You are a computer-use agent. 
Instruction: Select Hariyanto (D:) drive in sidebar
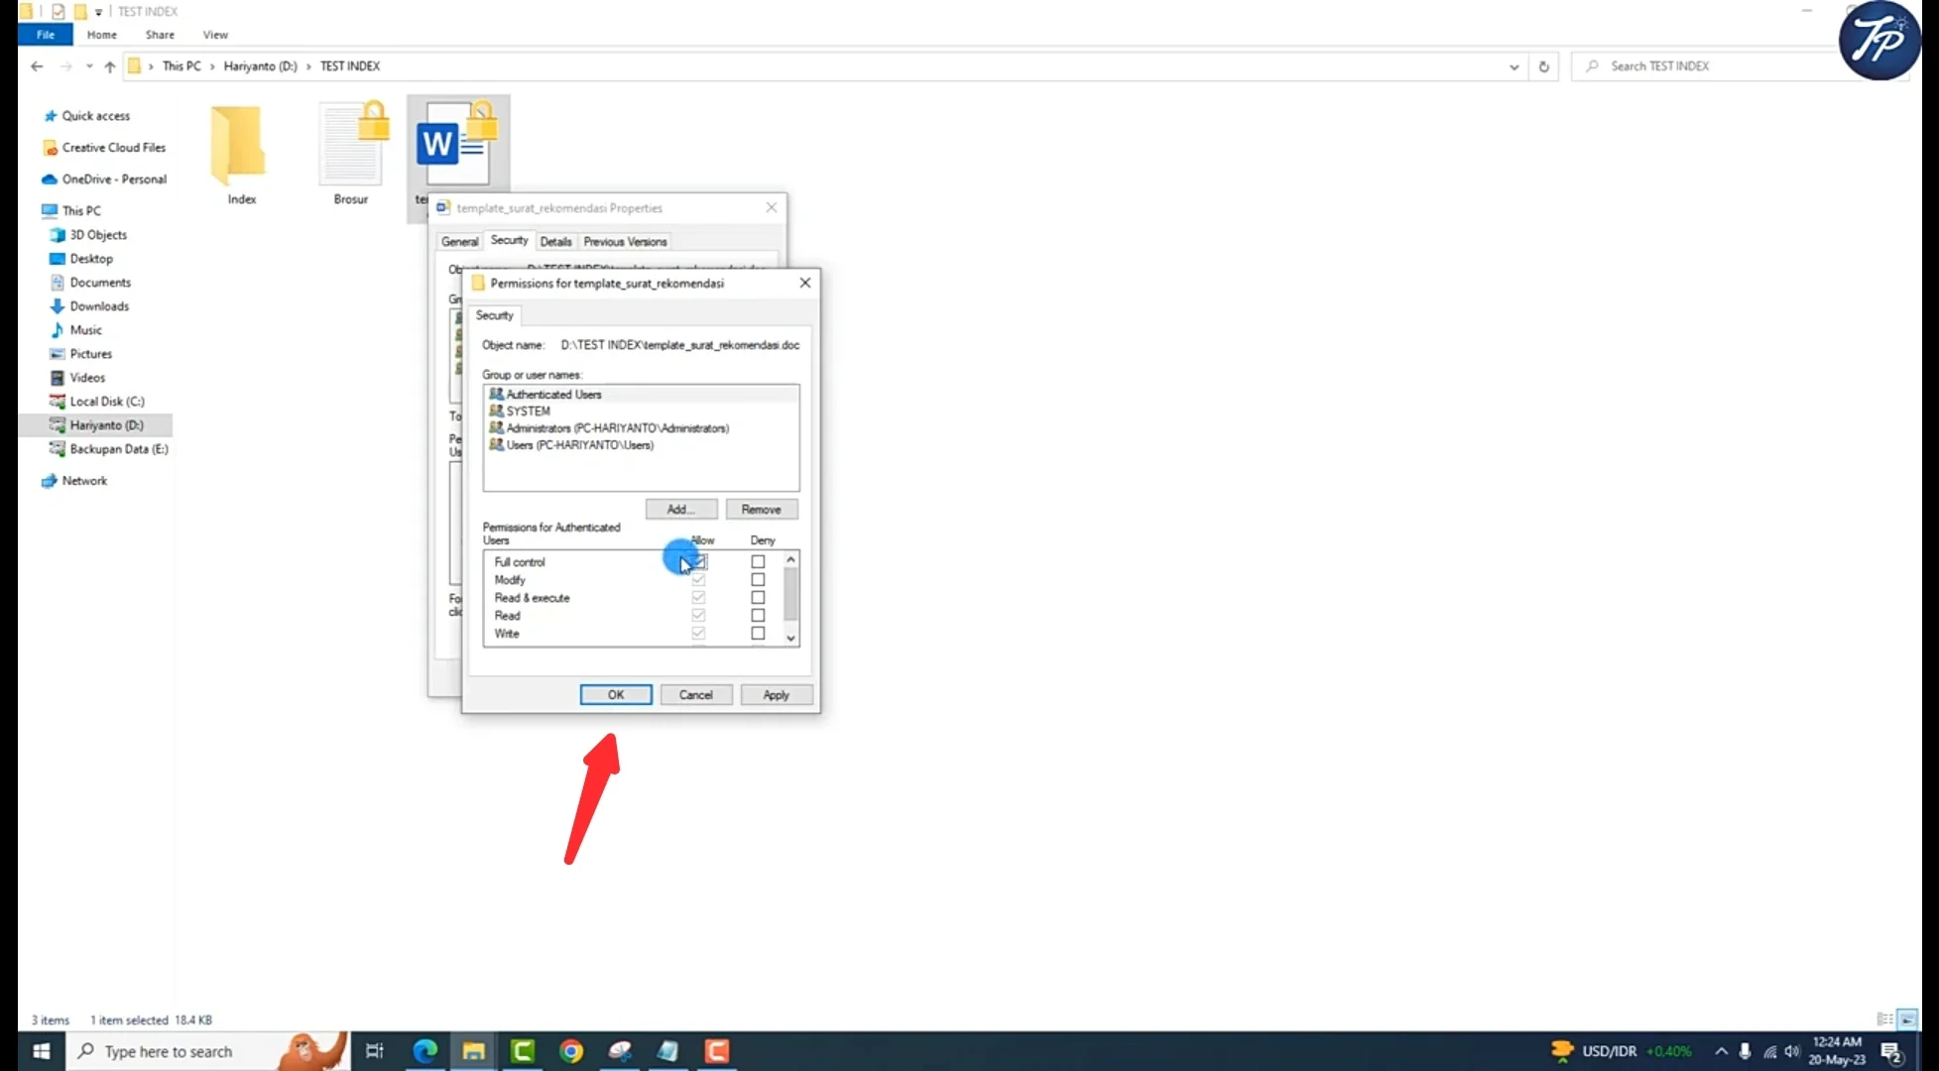click(x=106, y=425)
